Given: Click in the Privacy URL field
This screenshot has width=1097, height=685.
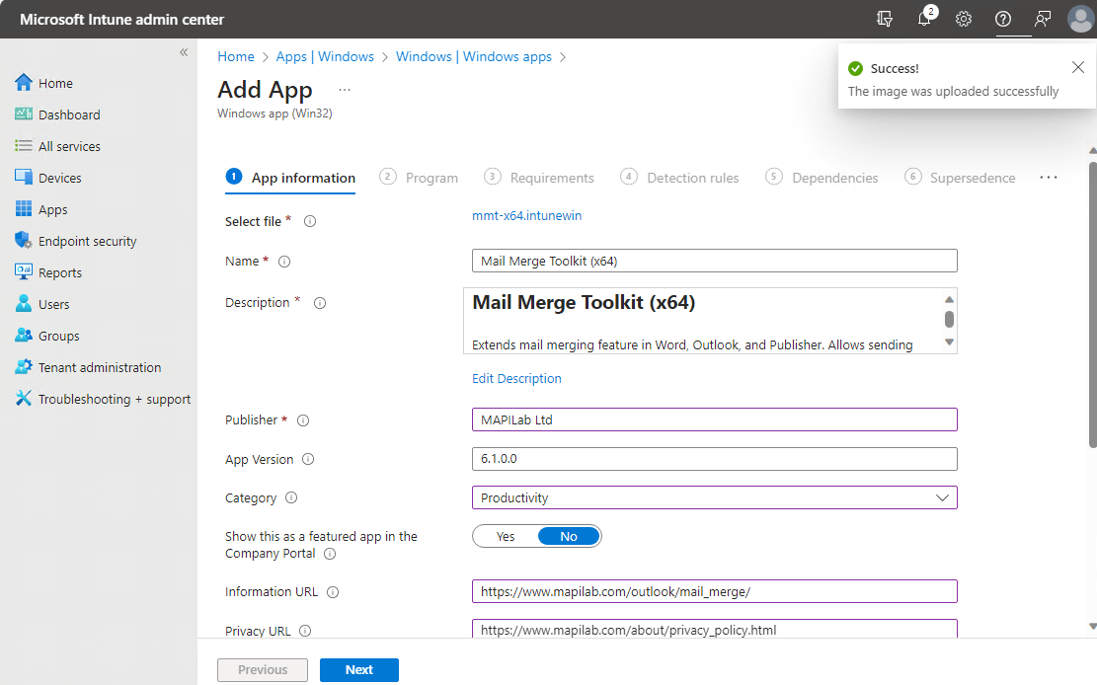Looking at the screenshot, I should pos(714,629).
